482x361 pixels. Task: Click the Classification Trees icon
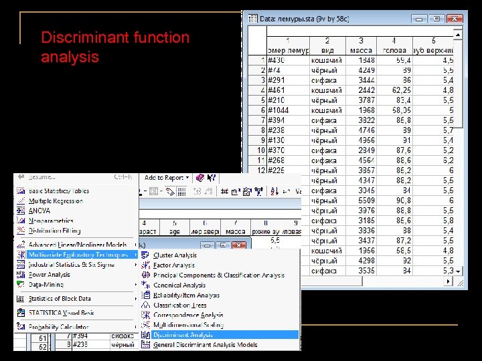(145, 305)
